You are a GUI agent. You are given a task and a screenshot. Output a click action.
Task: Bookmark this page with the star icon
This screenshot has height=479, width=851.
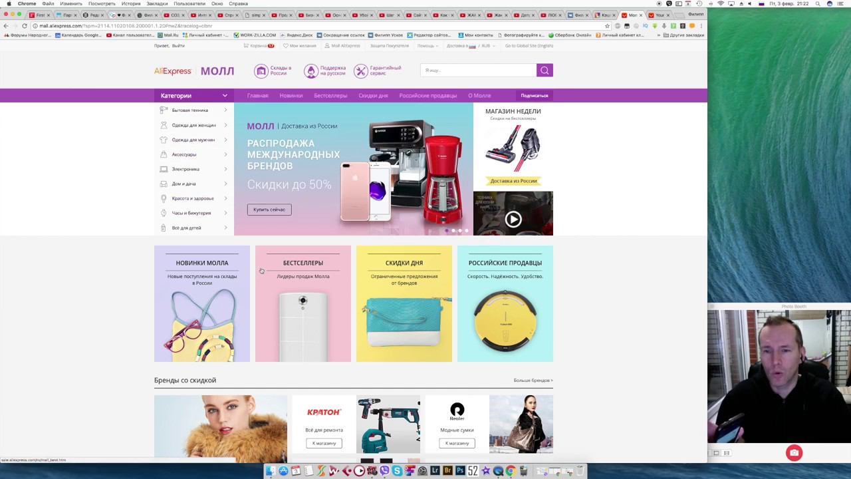pyautogui.click(x=607, y=26)
